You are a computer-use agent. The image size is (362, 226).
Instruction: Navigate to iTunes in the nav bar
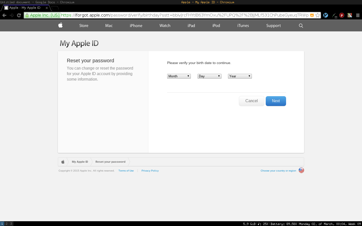click(x=243, y=26)
